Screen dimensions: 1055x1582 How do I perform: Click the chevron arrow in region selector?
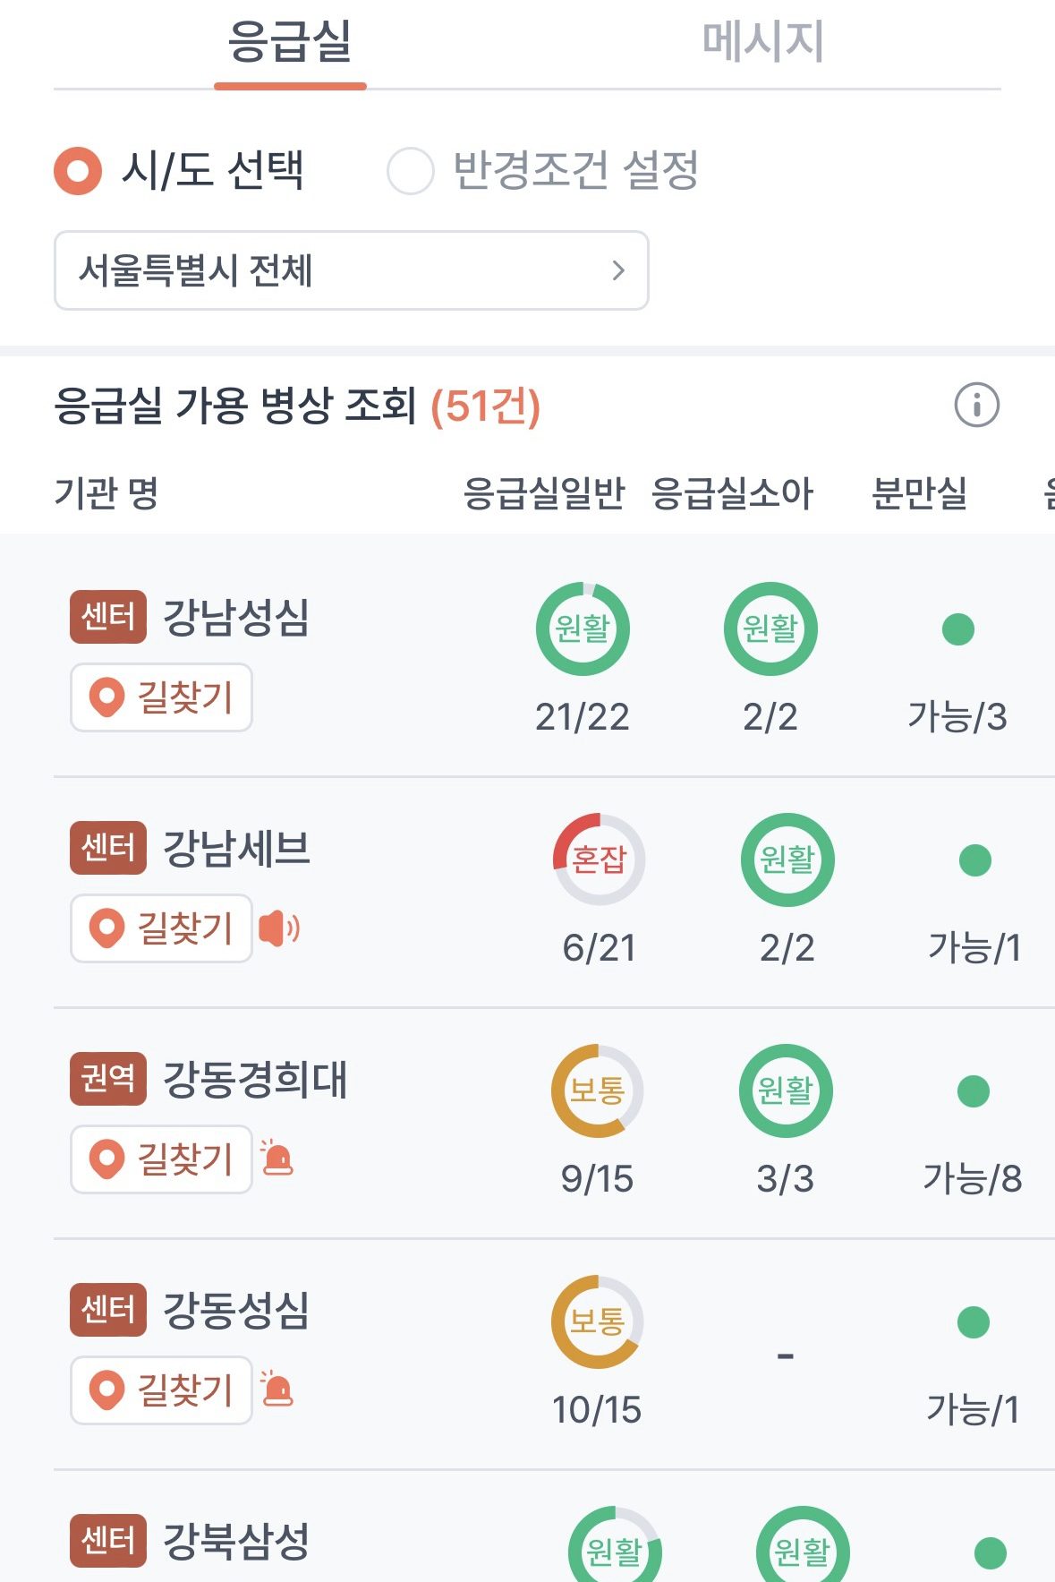[617, 270]
